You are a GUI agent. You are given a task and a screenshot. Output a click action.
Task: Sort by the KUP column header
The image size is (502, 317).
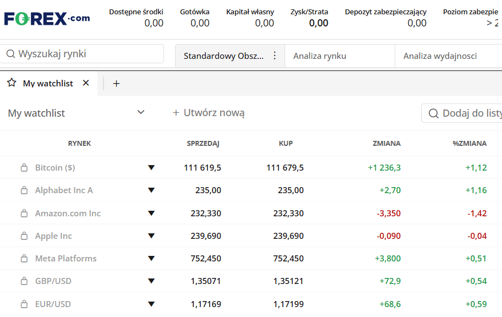click(286, 144)
